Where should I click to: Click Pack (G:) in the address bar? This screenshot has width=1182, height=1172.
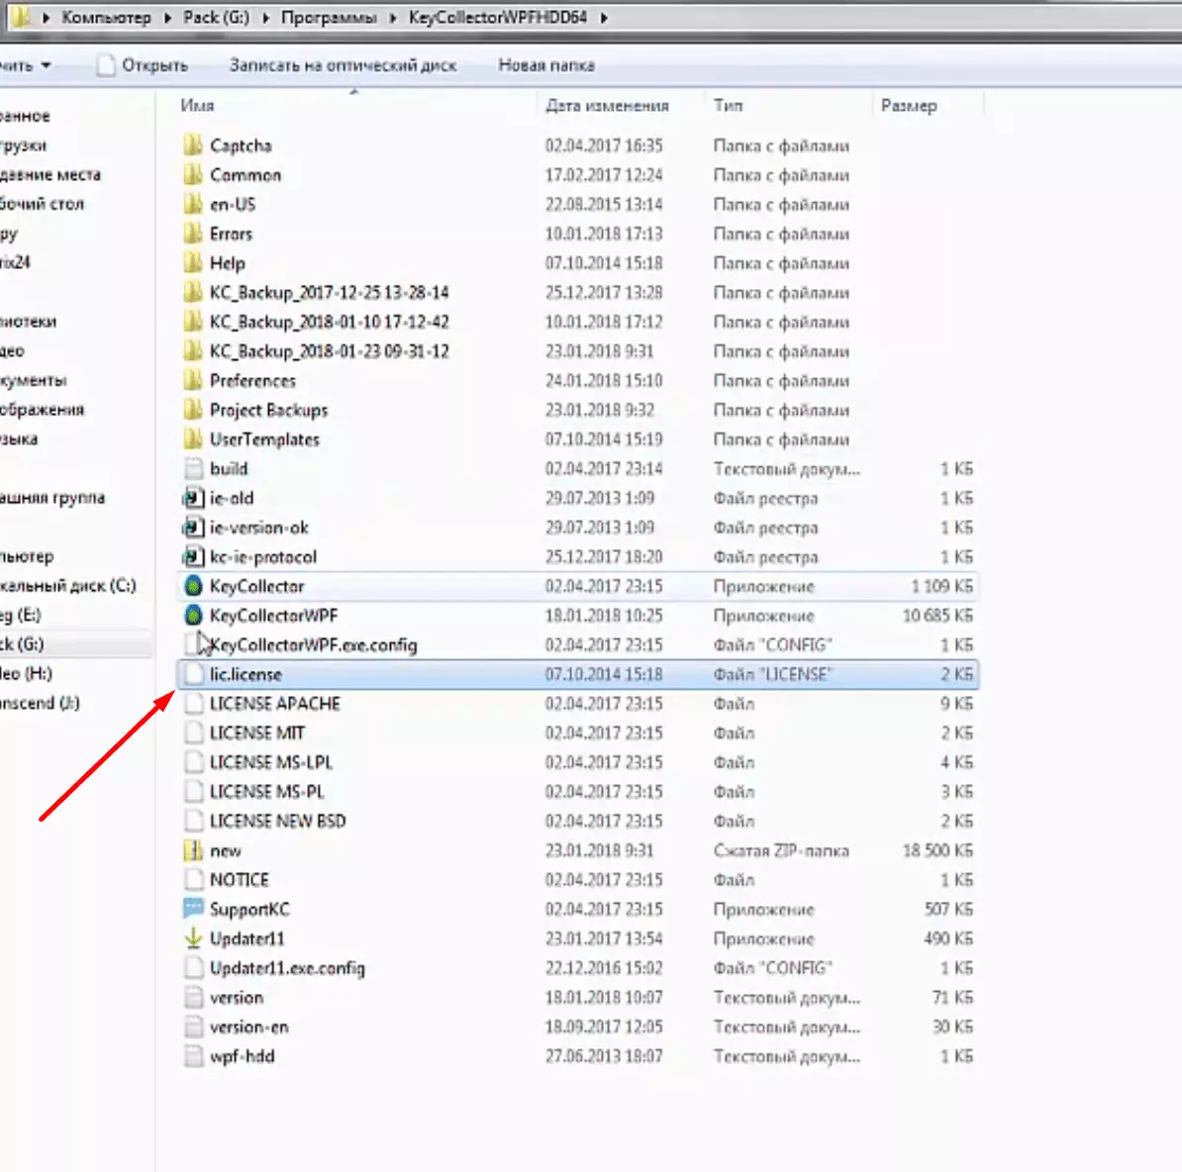click(217, 18)
